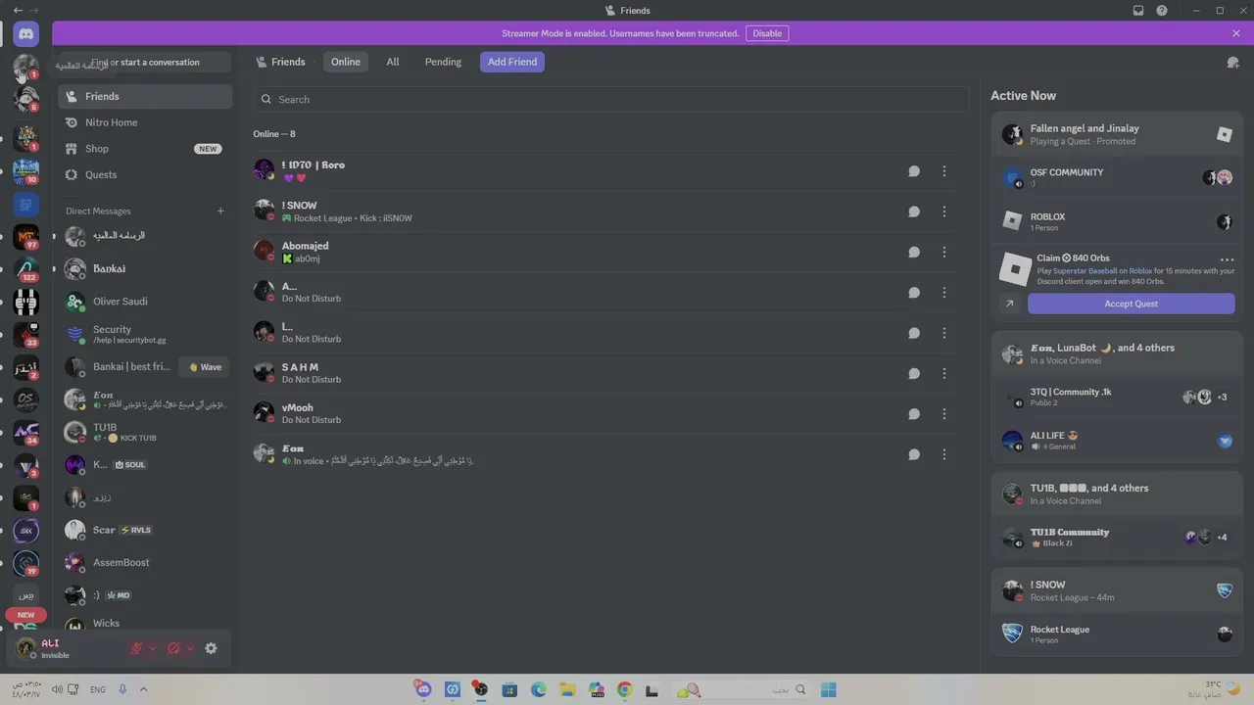Open the Wicks direct message
The image size is (1254, 705).
[145, 624]
